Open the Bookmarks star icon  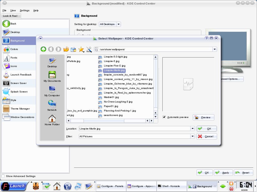pos(81,49)
